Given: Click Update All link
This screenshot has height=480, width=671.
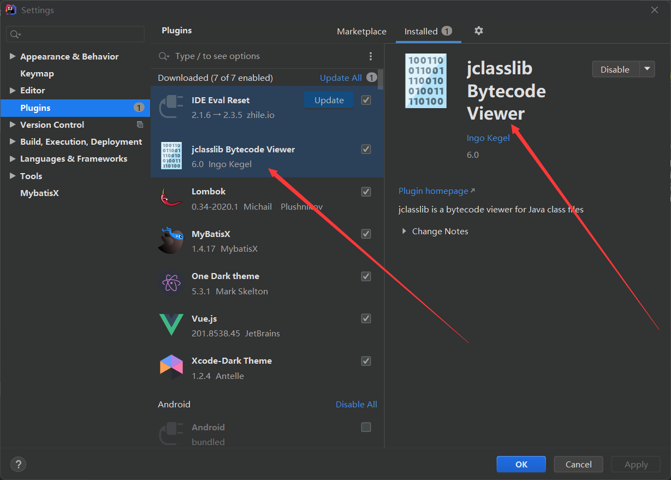Looking at the screenshot, I should pyautogui.click(x=341, y=78).
